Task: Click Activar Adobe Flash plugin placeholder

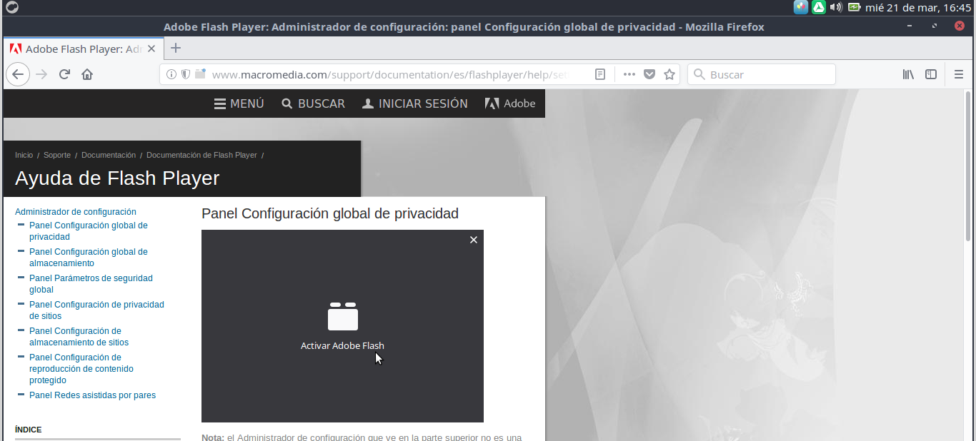Action: [342, 326]
